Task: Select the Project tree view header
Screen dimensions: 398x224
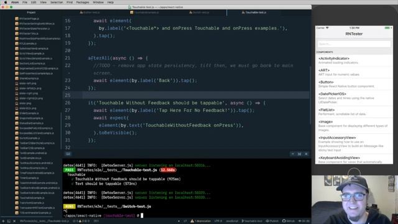Action: click(31, 12)
